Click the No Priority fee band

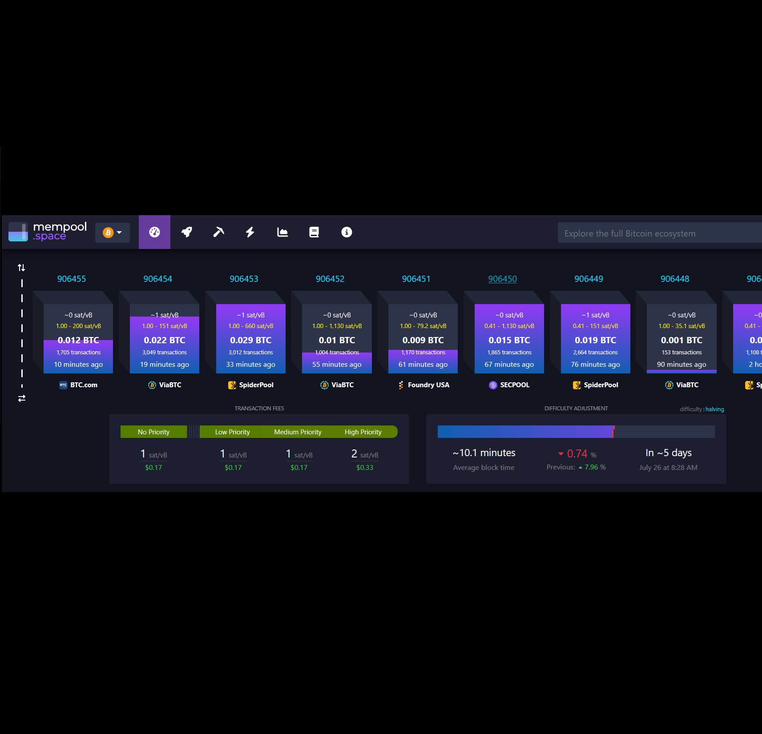[153, 432]
